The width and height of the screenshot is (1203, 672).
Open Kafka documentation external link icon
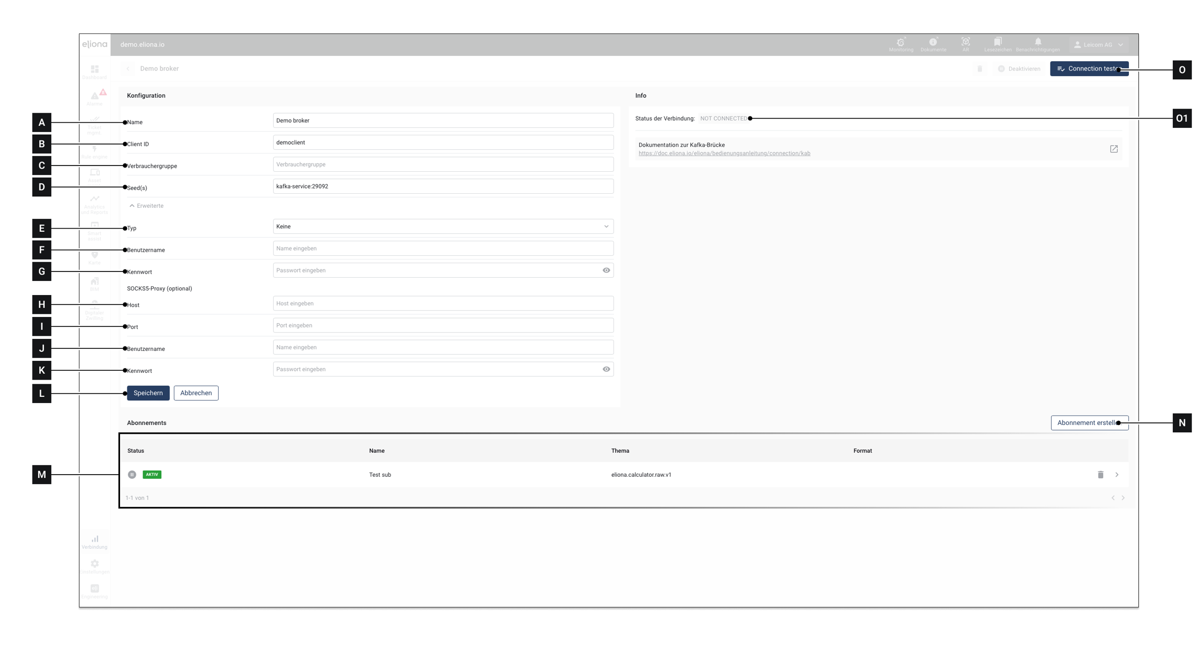pyautogui.click(x=1114, y=149)
